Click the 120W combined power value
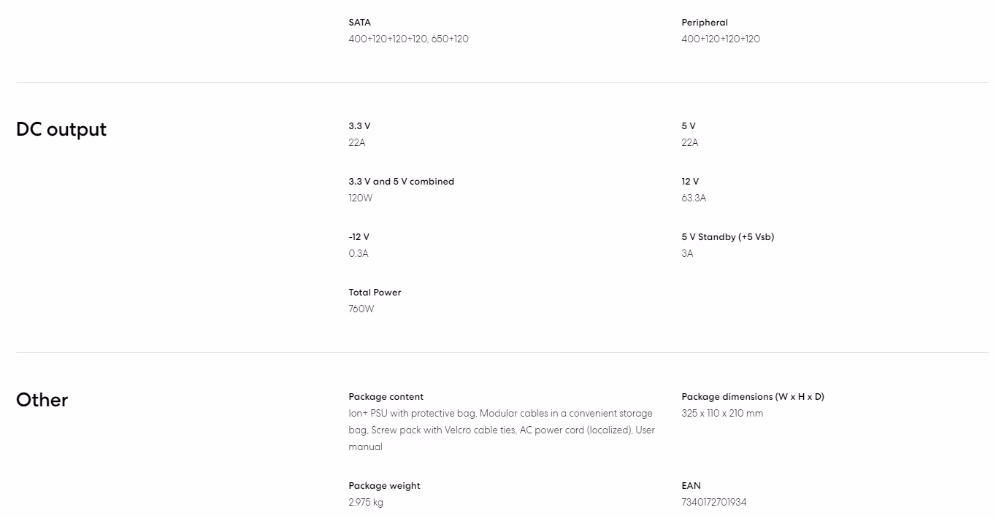Image resolution: width=996 pixels, height=518 pixels. [x=360, y=198]
